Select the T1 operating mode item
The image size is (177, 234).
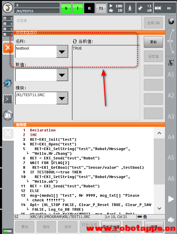101,8
